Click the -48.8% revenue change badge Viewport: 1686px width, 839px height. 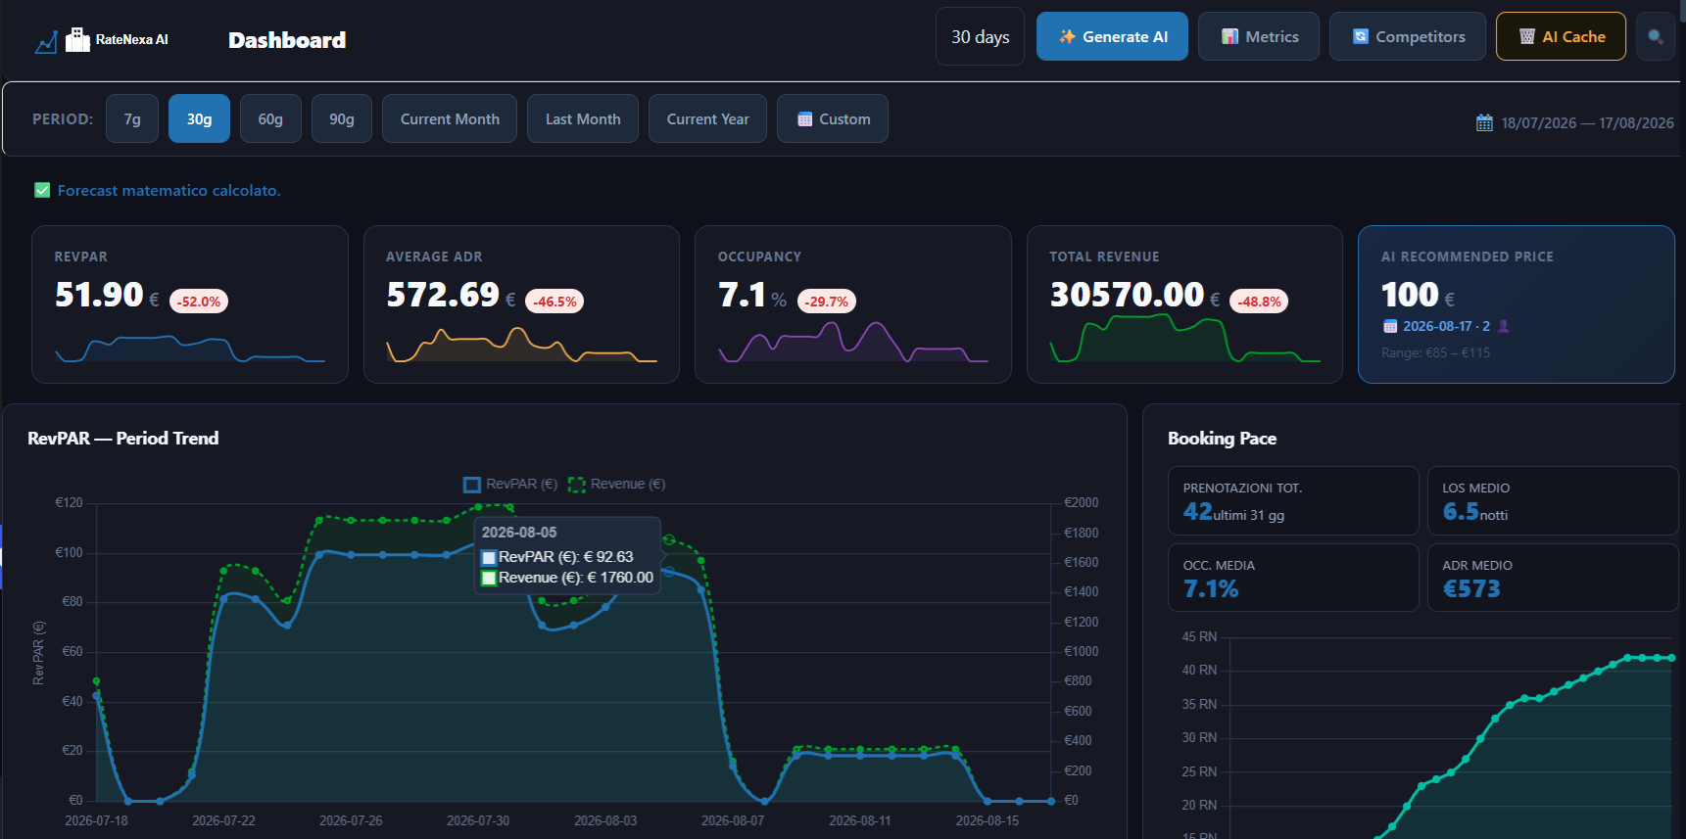click(x=1259, y=302)
